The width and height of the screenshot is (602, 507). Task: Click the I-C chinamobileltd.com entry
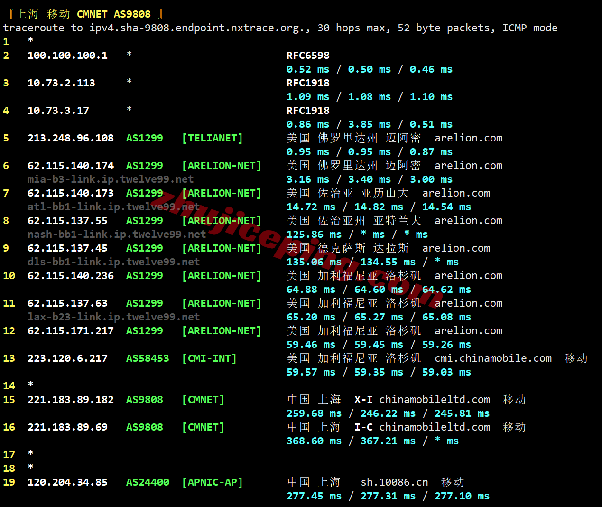click(x=422, y=427)
